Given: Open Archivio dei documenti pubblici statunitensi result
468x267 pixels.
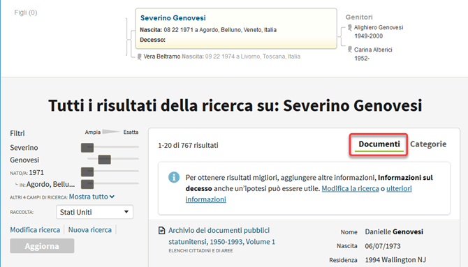Looking at the screenshot, I should coord(221,236).
